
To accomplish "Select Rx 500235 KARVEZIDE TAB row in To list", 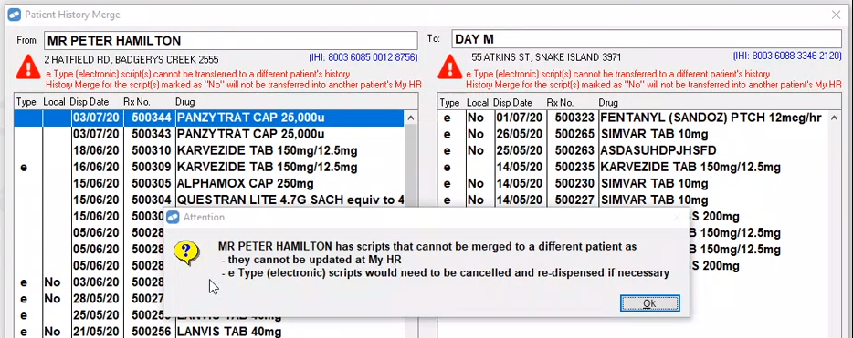I will (x=632, y=167).
